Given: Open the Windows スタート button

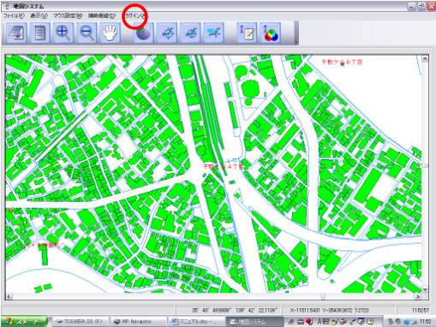Looking at the screenshot, I should click(x=24, y=321).
